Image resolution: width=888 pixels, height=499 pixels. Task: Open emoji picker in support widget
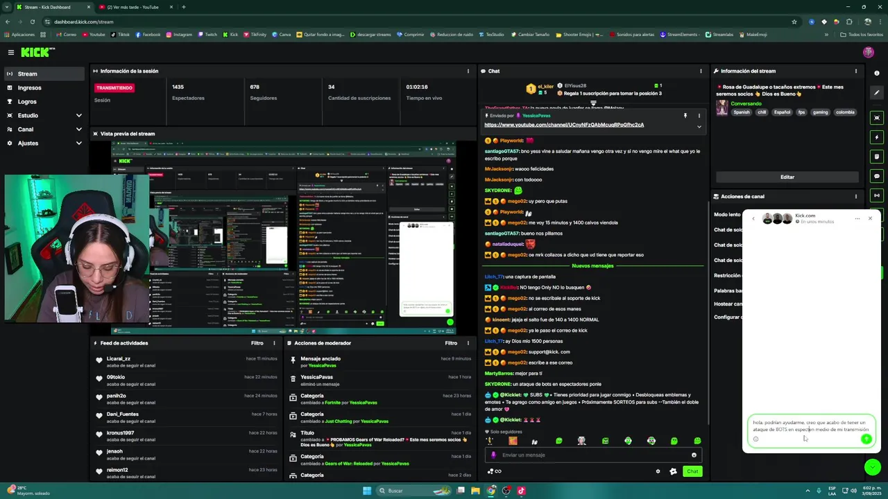(755, 439)
